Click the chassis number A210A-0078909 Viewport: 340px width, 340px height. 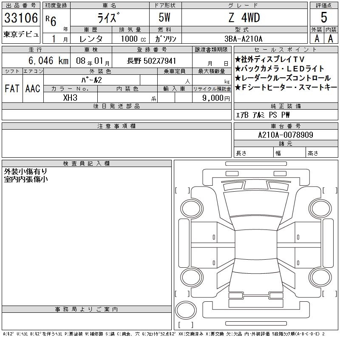click(286, 135)
